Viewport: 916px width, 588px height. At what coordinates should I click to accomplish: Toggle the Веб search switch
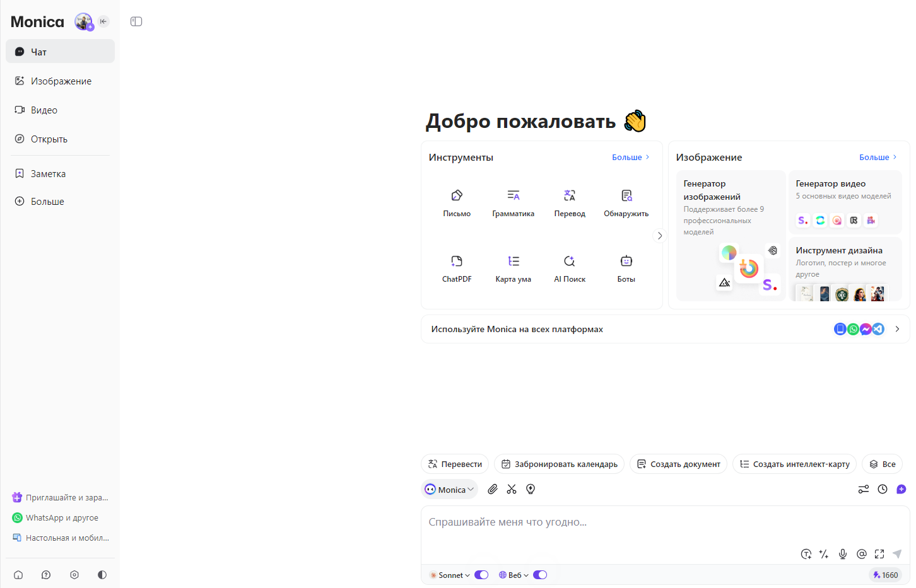(540, 575)
